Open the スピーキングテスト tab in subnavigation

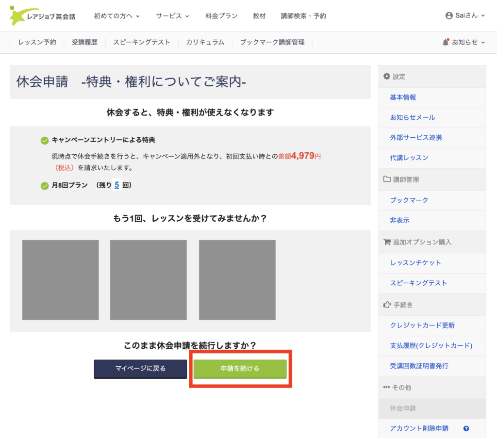142,42
